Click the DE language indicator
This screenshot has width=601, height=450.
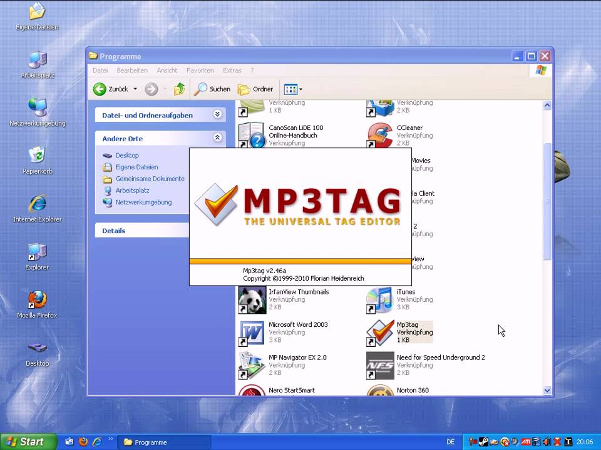[x=451, y=442]
